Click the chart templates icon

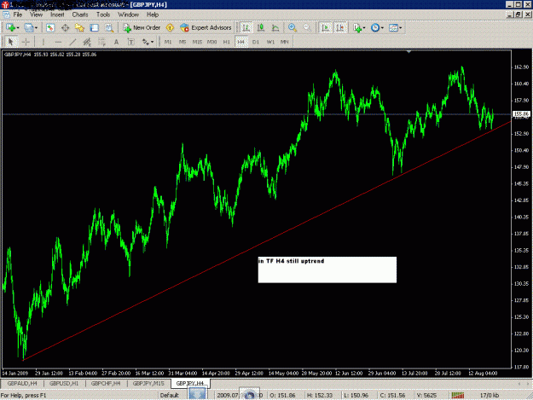[x=393, y=27]
